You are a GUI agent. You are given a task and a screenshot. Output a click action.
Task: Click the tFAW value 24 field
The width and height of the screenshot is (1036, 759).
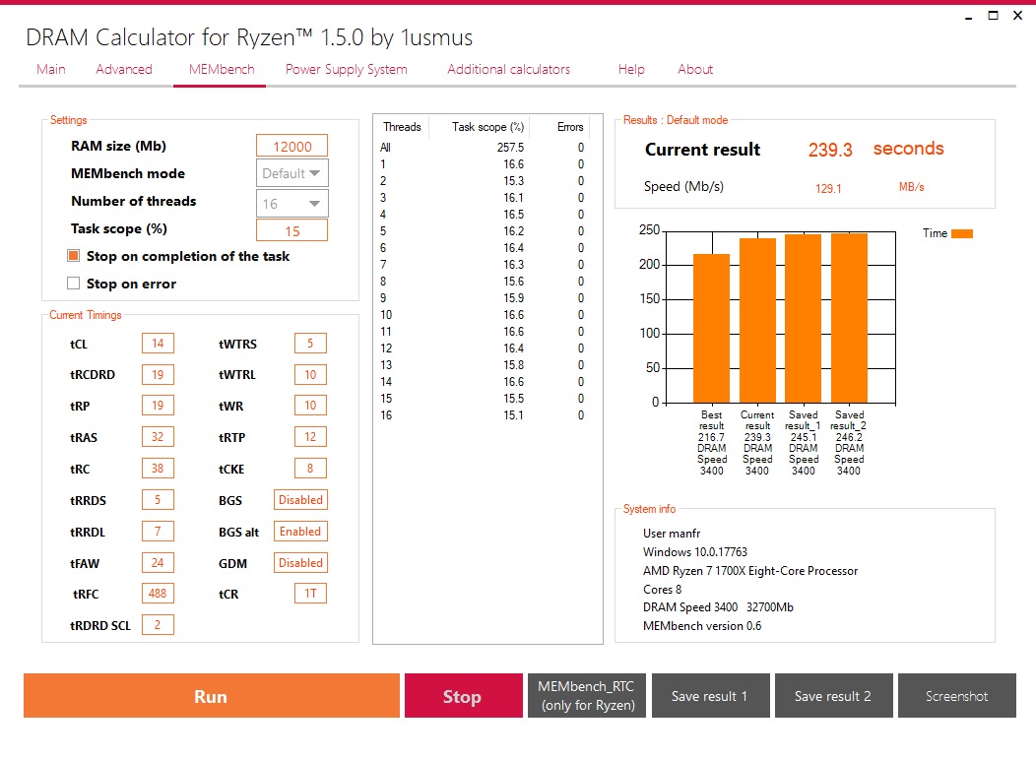coord(158,563)
